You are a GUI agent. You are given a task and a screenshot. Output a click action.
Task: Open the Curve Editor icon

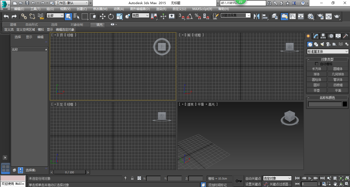click(x=293, y=16)
